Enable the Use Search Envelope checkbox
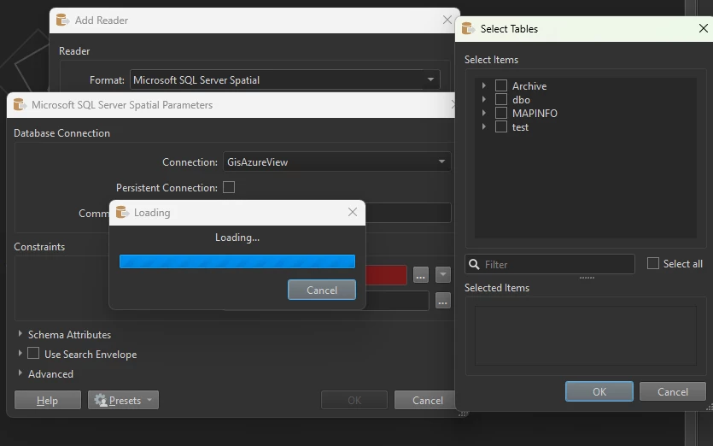 [33, 353]
